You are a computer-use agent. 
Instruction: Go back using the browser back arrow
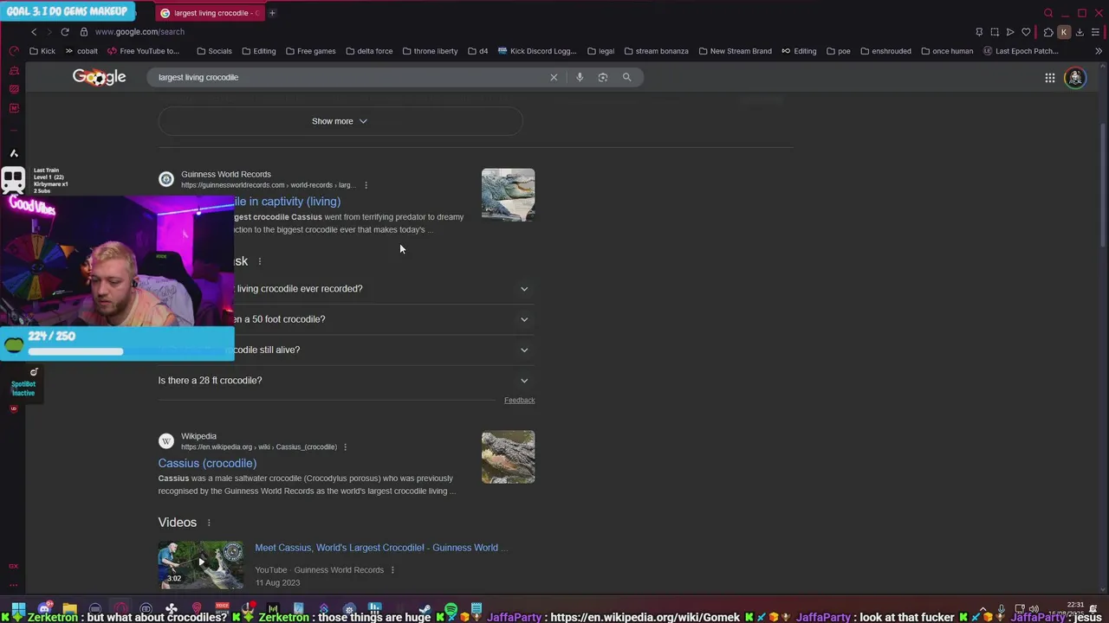click(34, 32)
